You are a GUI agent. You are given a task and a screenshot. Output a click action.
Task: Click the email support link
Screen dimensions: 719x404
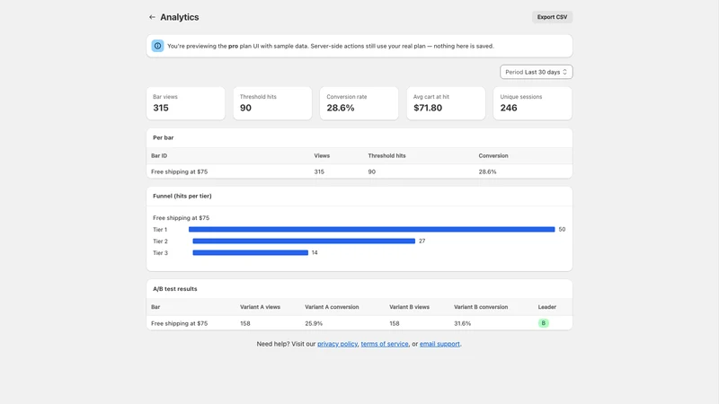[439, 344]
